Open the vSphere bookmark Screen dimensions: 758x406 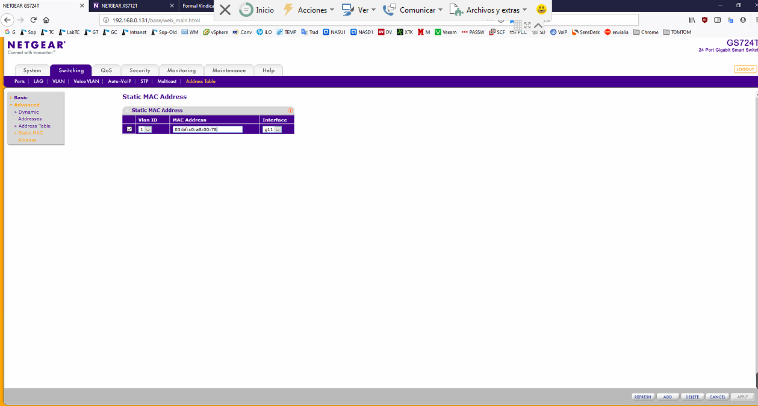click(215, 32)
